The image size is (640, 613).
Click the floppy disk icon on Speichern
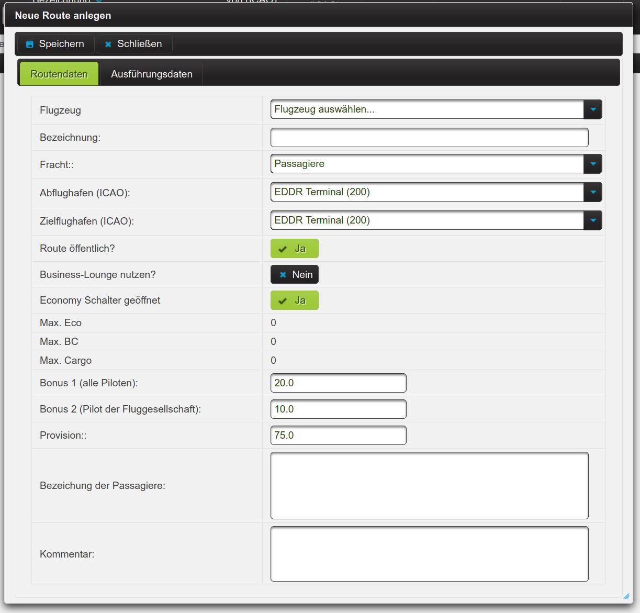(x=30, y=44)
